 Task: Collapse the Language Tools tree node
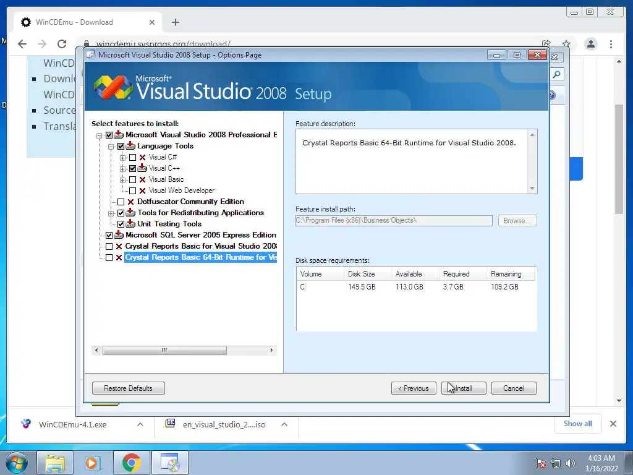111,146
